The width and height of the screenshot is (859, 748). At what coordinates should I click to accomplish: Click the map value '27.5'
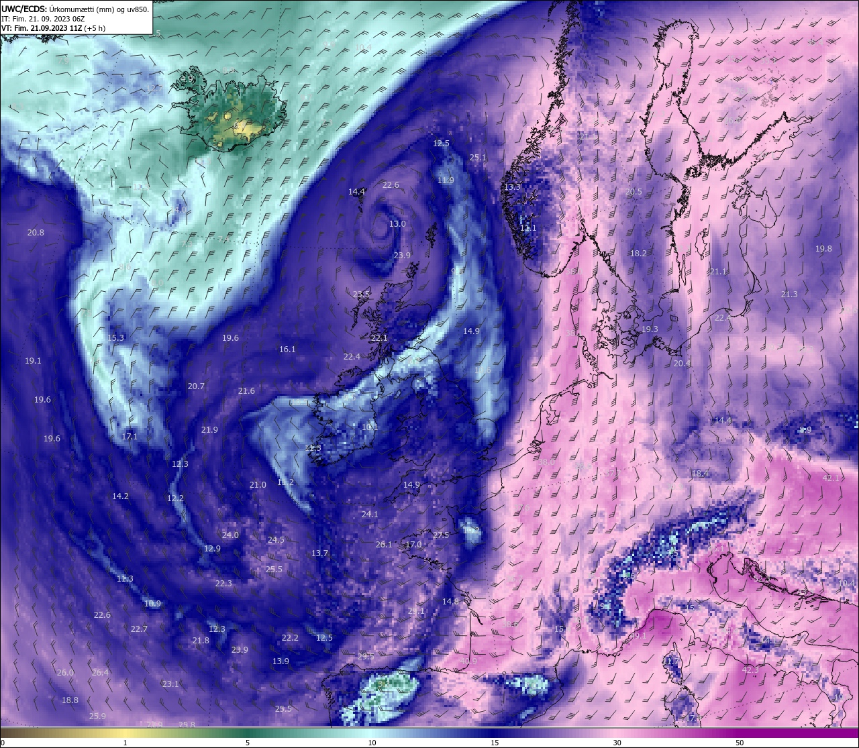(441, 535)
